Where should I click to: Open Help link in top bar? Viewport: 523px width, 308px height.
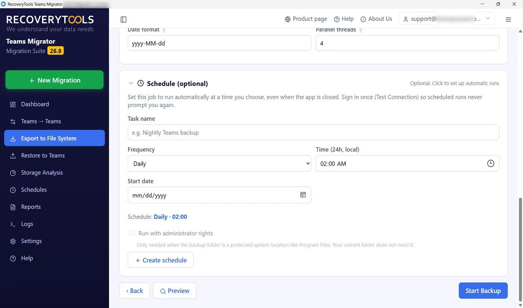point(344,19)
